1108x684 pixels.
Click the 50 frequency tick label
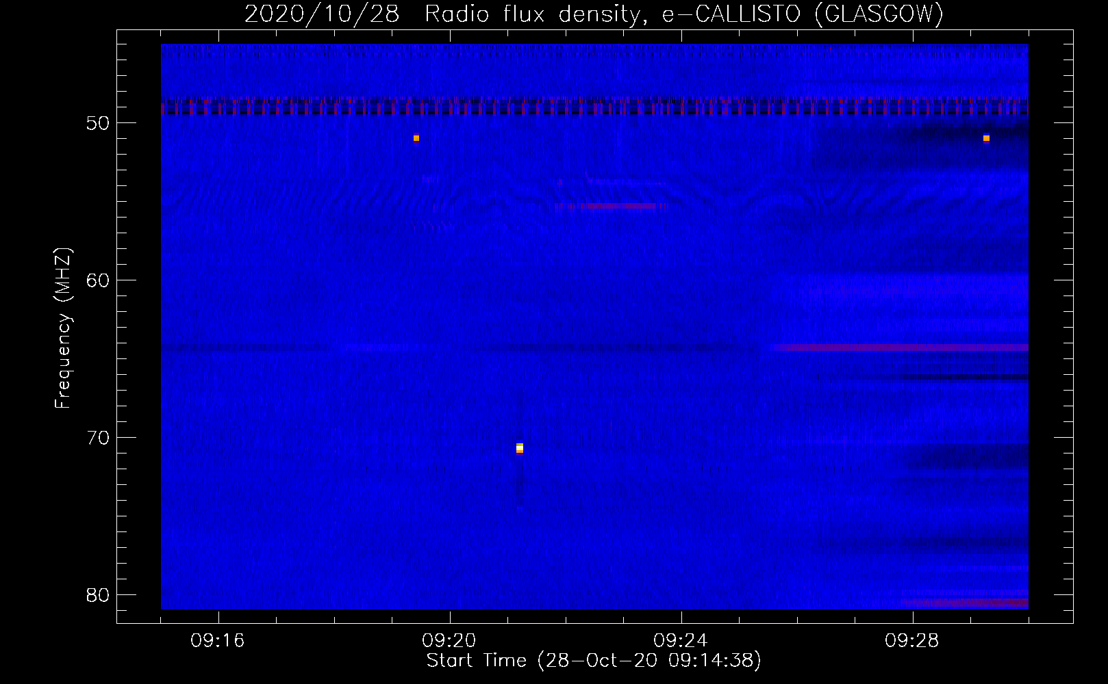[x=98, y=123]
